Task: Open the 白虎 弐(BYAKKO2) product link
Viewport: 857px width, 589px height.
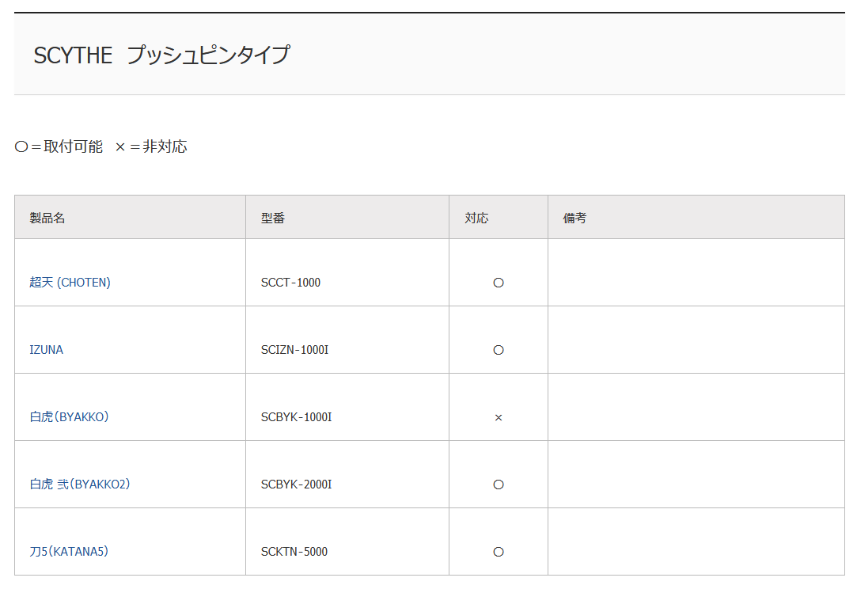Action: pos(80,484)
